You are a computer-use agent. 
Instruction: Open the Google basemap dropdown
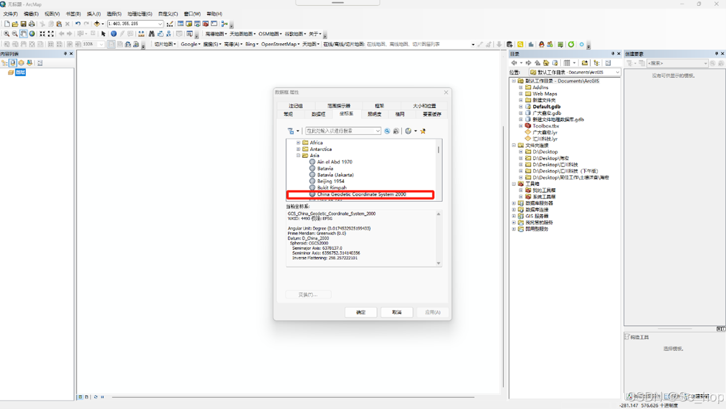click(x=191, y=44)
